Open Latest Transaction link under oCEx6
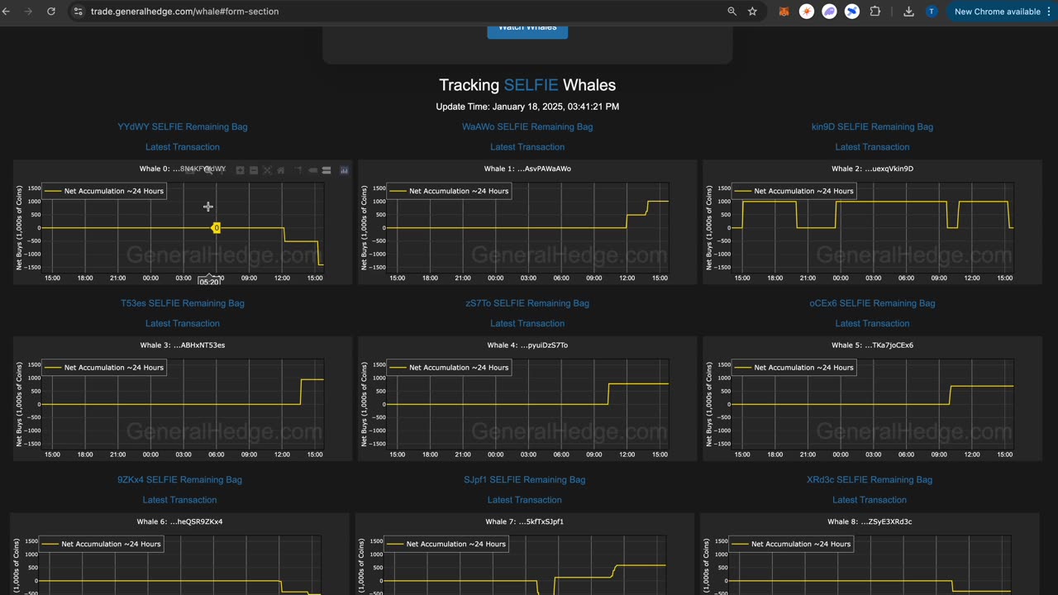The image size is (1058, 595). click(872, 323)
